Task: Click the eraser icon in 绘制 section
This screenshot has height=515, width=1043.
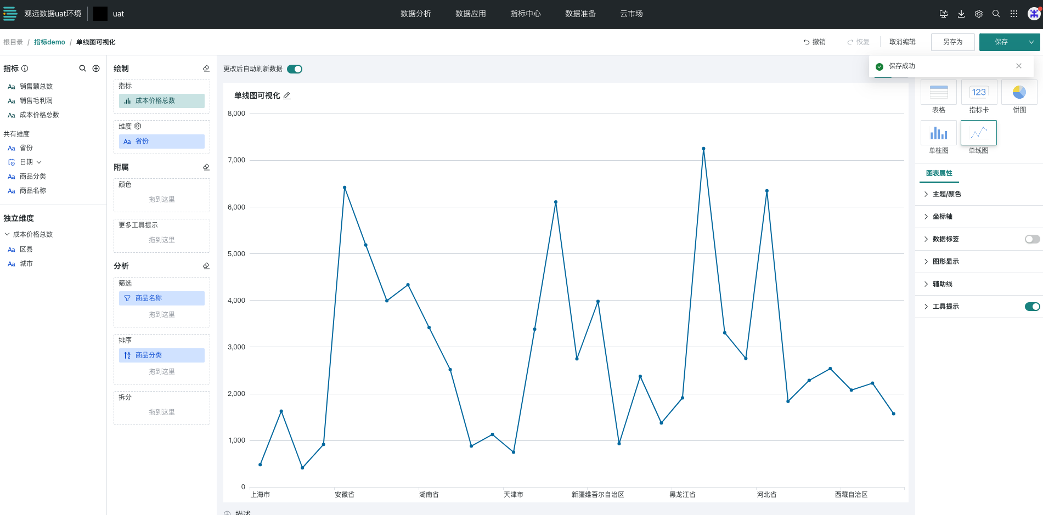Action: (206, 69)
